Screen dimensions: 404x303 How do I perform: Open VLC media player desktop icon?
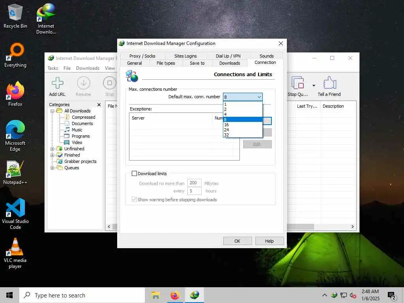(15, 253)
